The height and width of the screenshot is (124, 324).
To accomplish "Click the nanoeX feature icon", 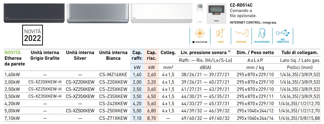I will coord(200,36).
